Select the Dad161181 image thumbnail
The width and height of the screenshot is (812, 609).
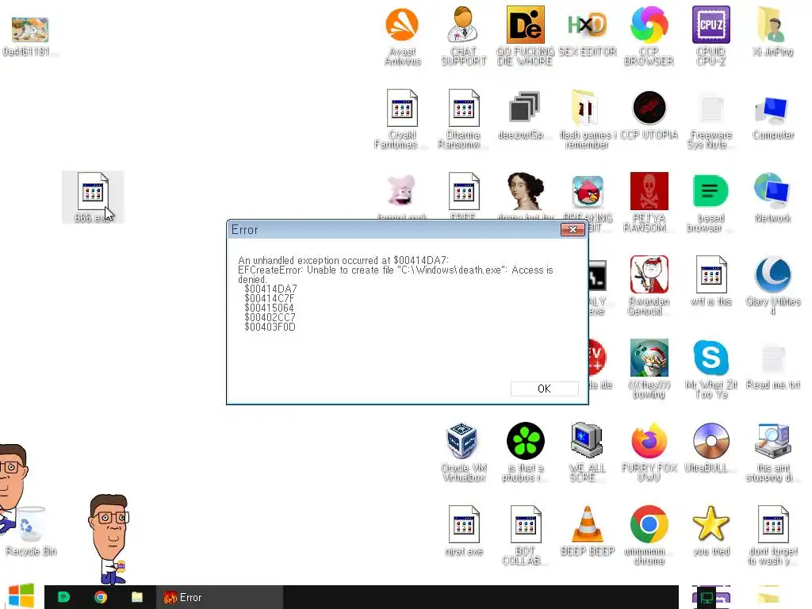[x=29, y=36]
